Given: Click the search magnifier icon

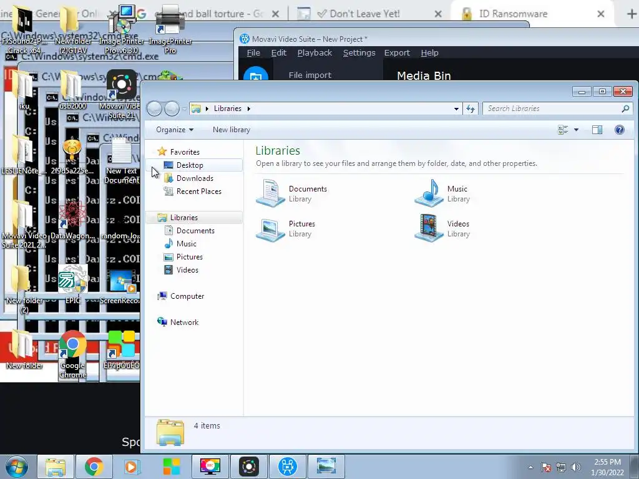Looking at the screenshot, I should pos(625,109).
